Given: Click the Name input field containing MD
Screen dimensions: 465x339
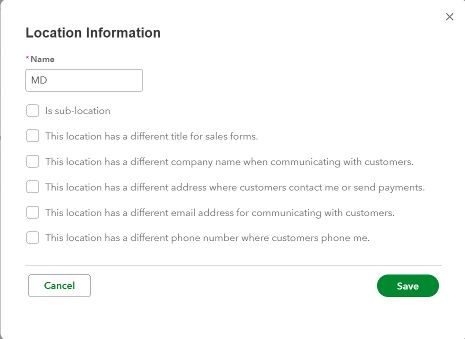Looking at the screenshot, I should [84, 80].
